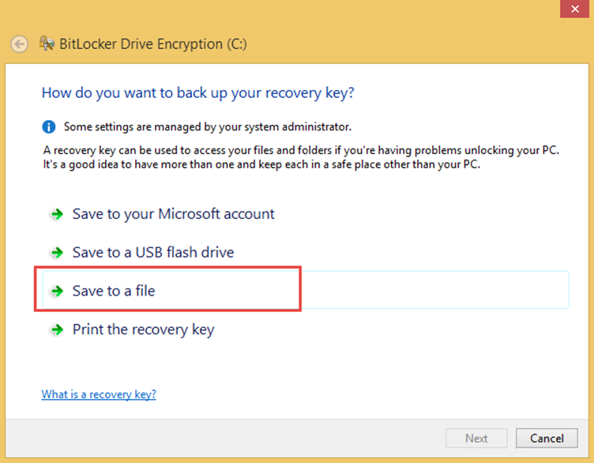Go back using the round arrow button
The image size is (594, 463).
click(19, 44)
